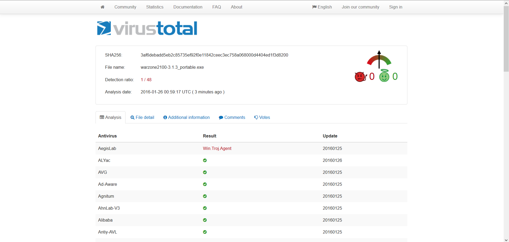The width and height of the screenshot is (509, 242).
Task: Click the scrollbar down arrow
Action: pos(506,240)
